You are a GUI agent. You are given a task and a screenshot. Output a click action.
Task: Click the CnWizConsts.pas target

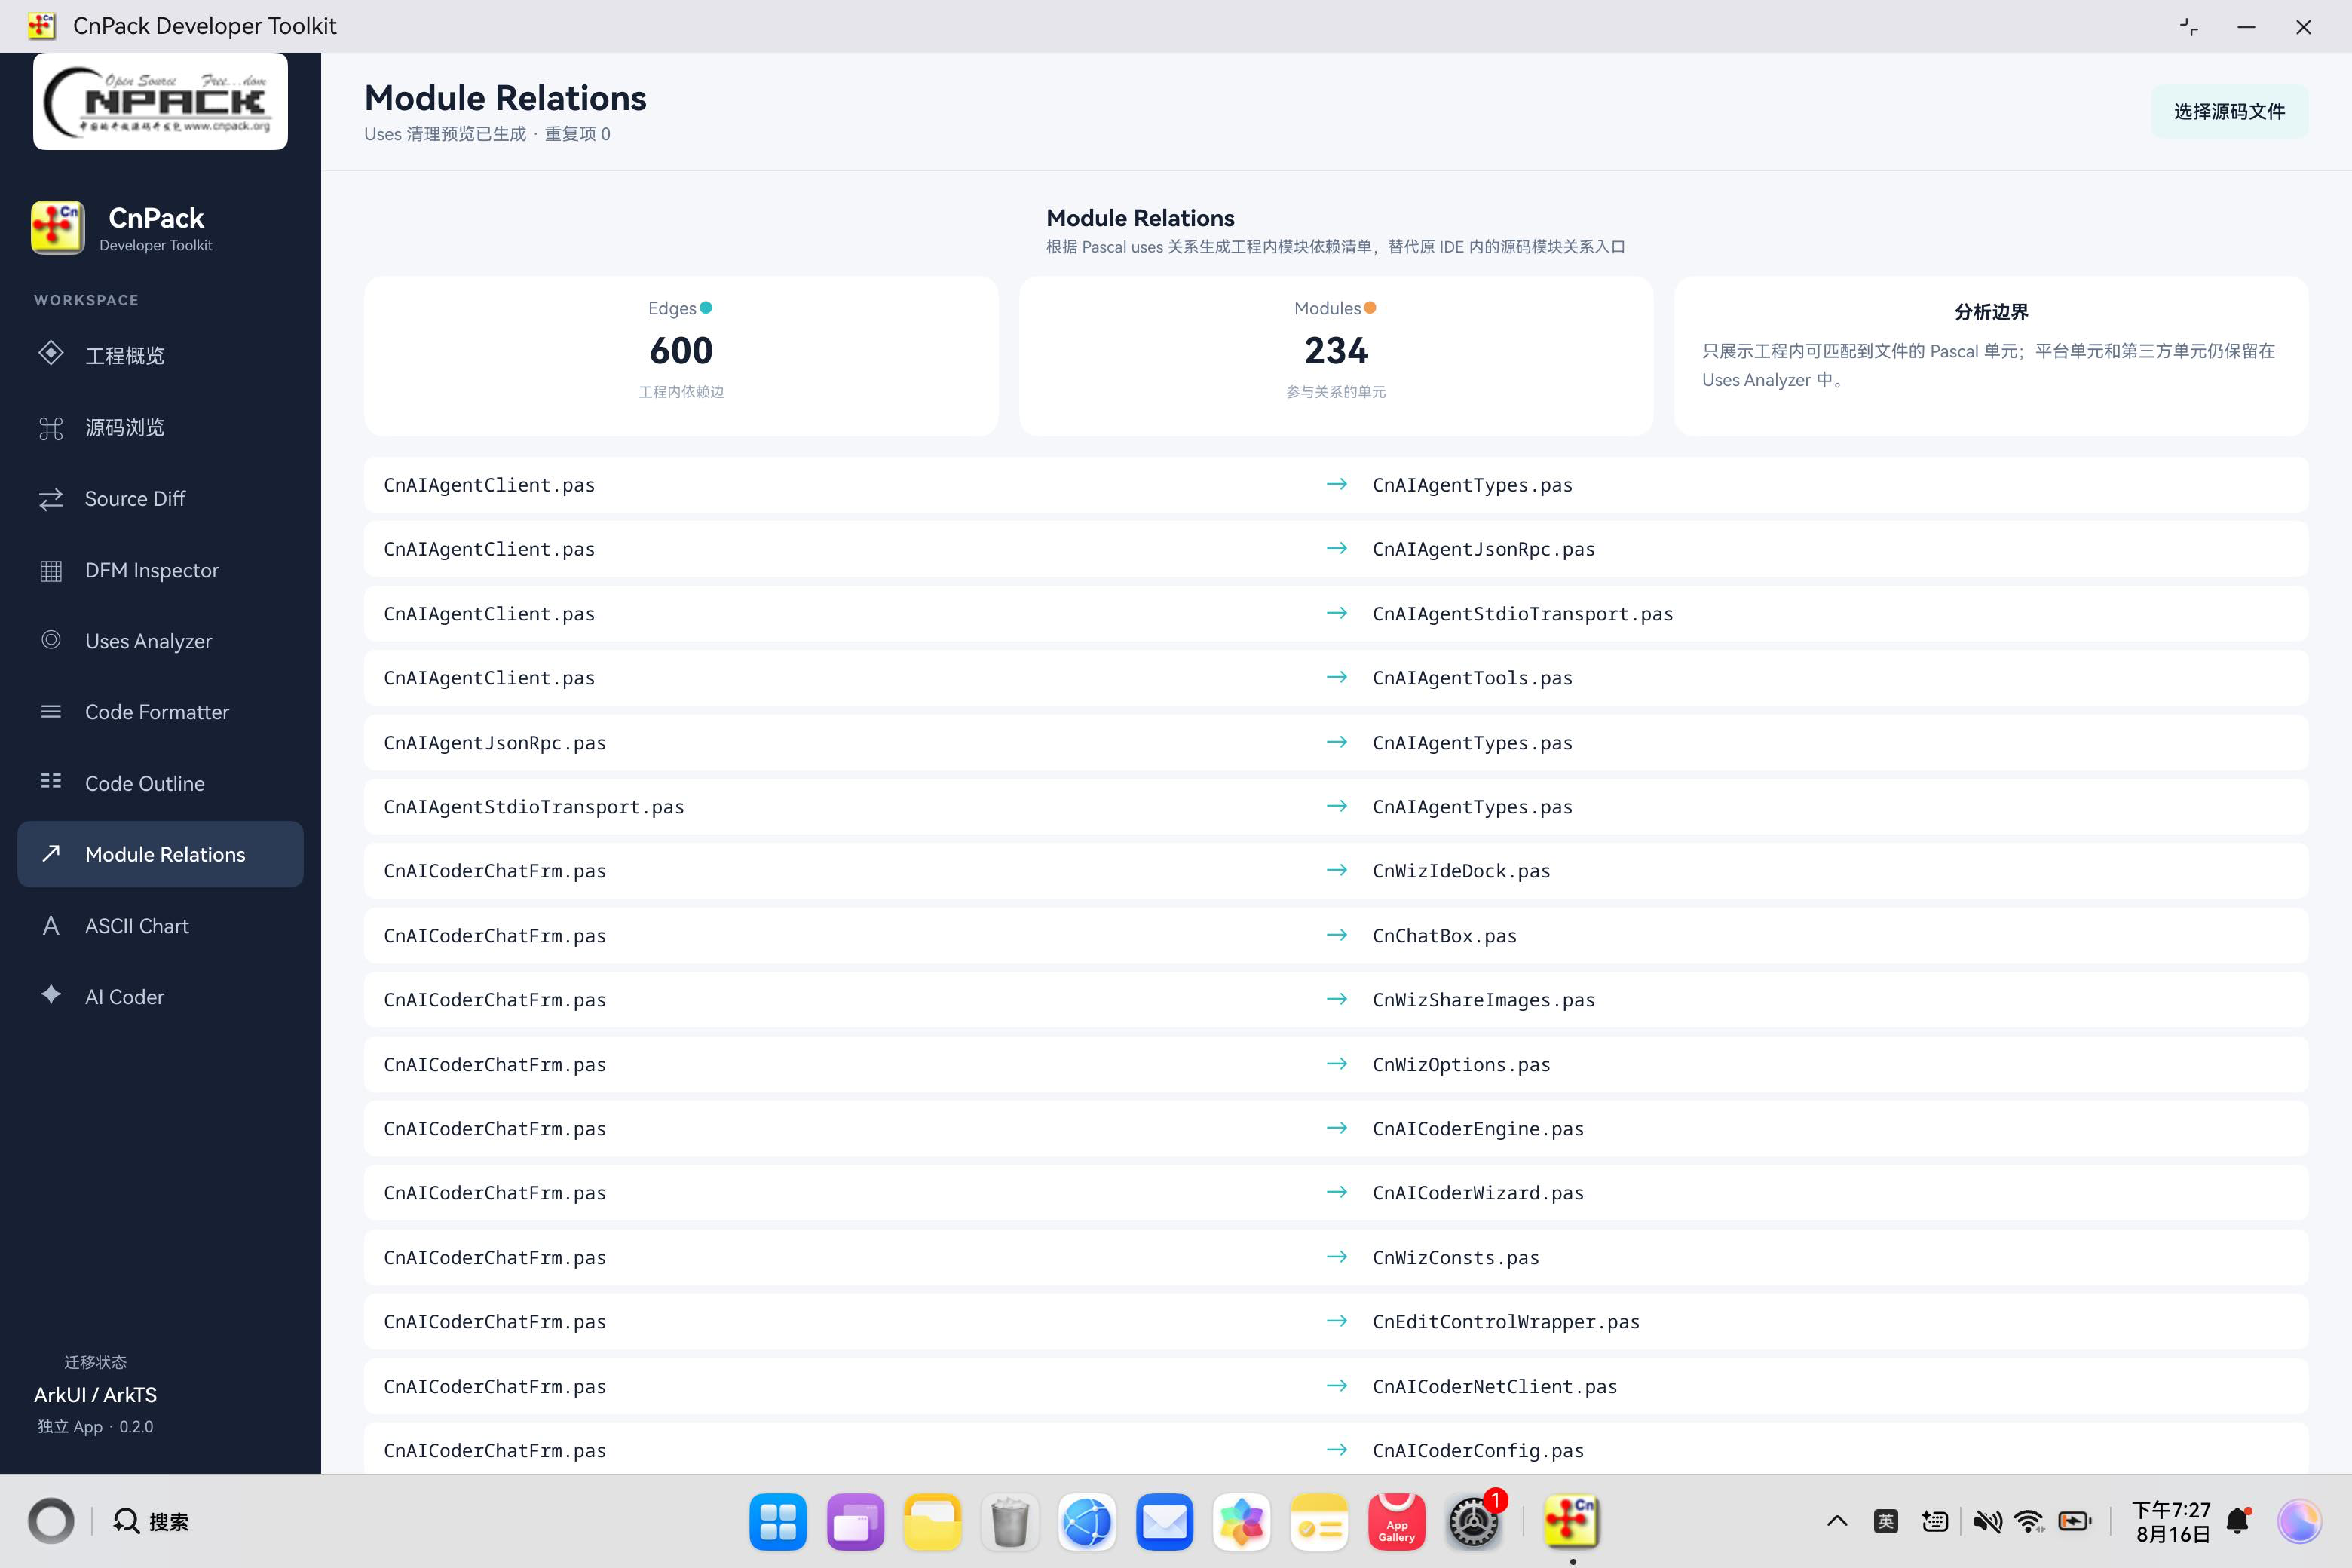click(x=1455, y=1258)
